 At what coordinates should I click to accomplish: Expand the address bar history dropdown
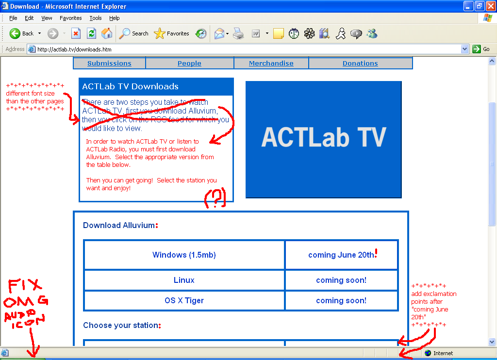(x=464, y=49)
